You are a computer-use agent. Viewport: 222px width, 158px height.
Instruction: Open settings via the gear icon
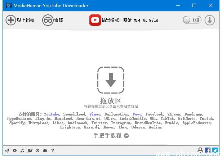(15, 150)
